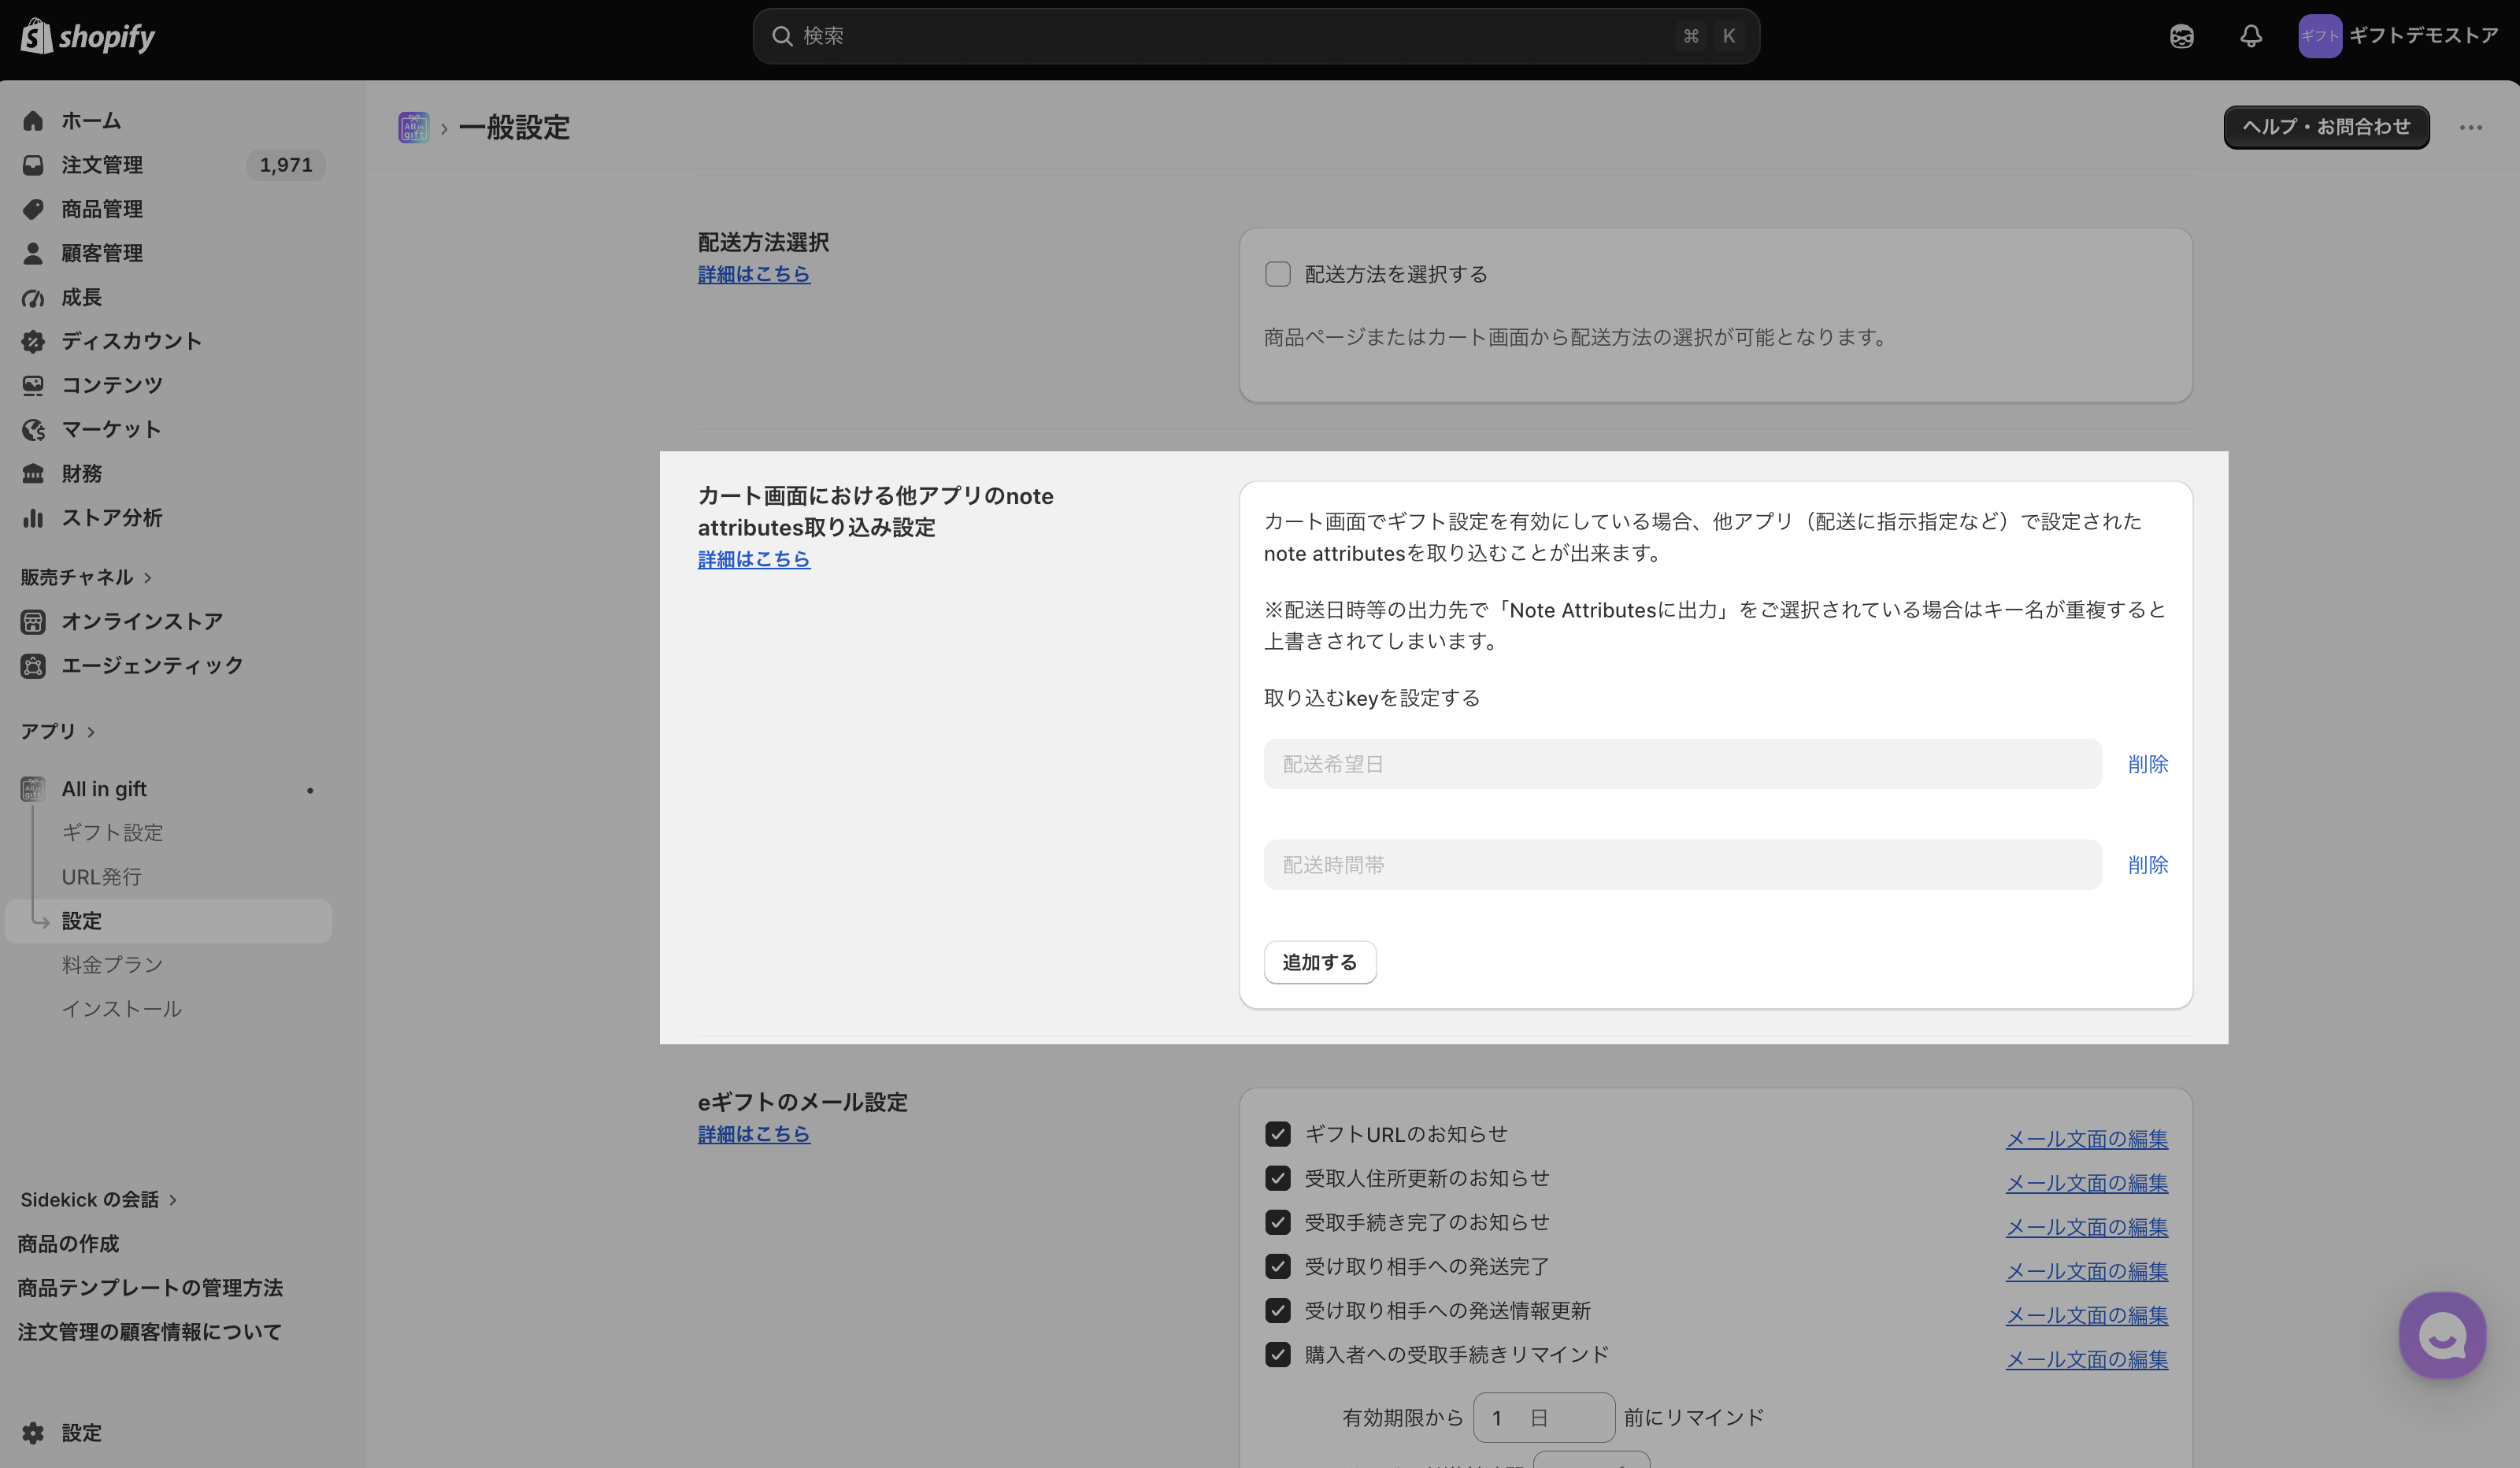The image size is (2520, 1468).
Task: Edit mail text for 購入者への受取手続きリマインド
Action: pyautogui.click(x=2086, y=1359)
